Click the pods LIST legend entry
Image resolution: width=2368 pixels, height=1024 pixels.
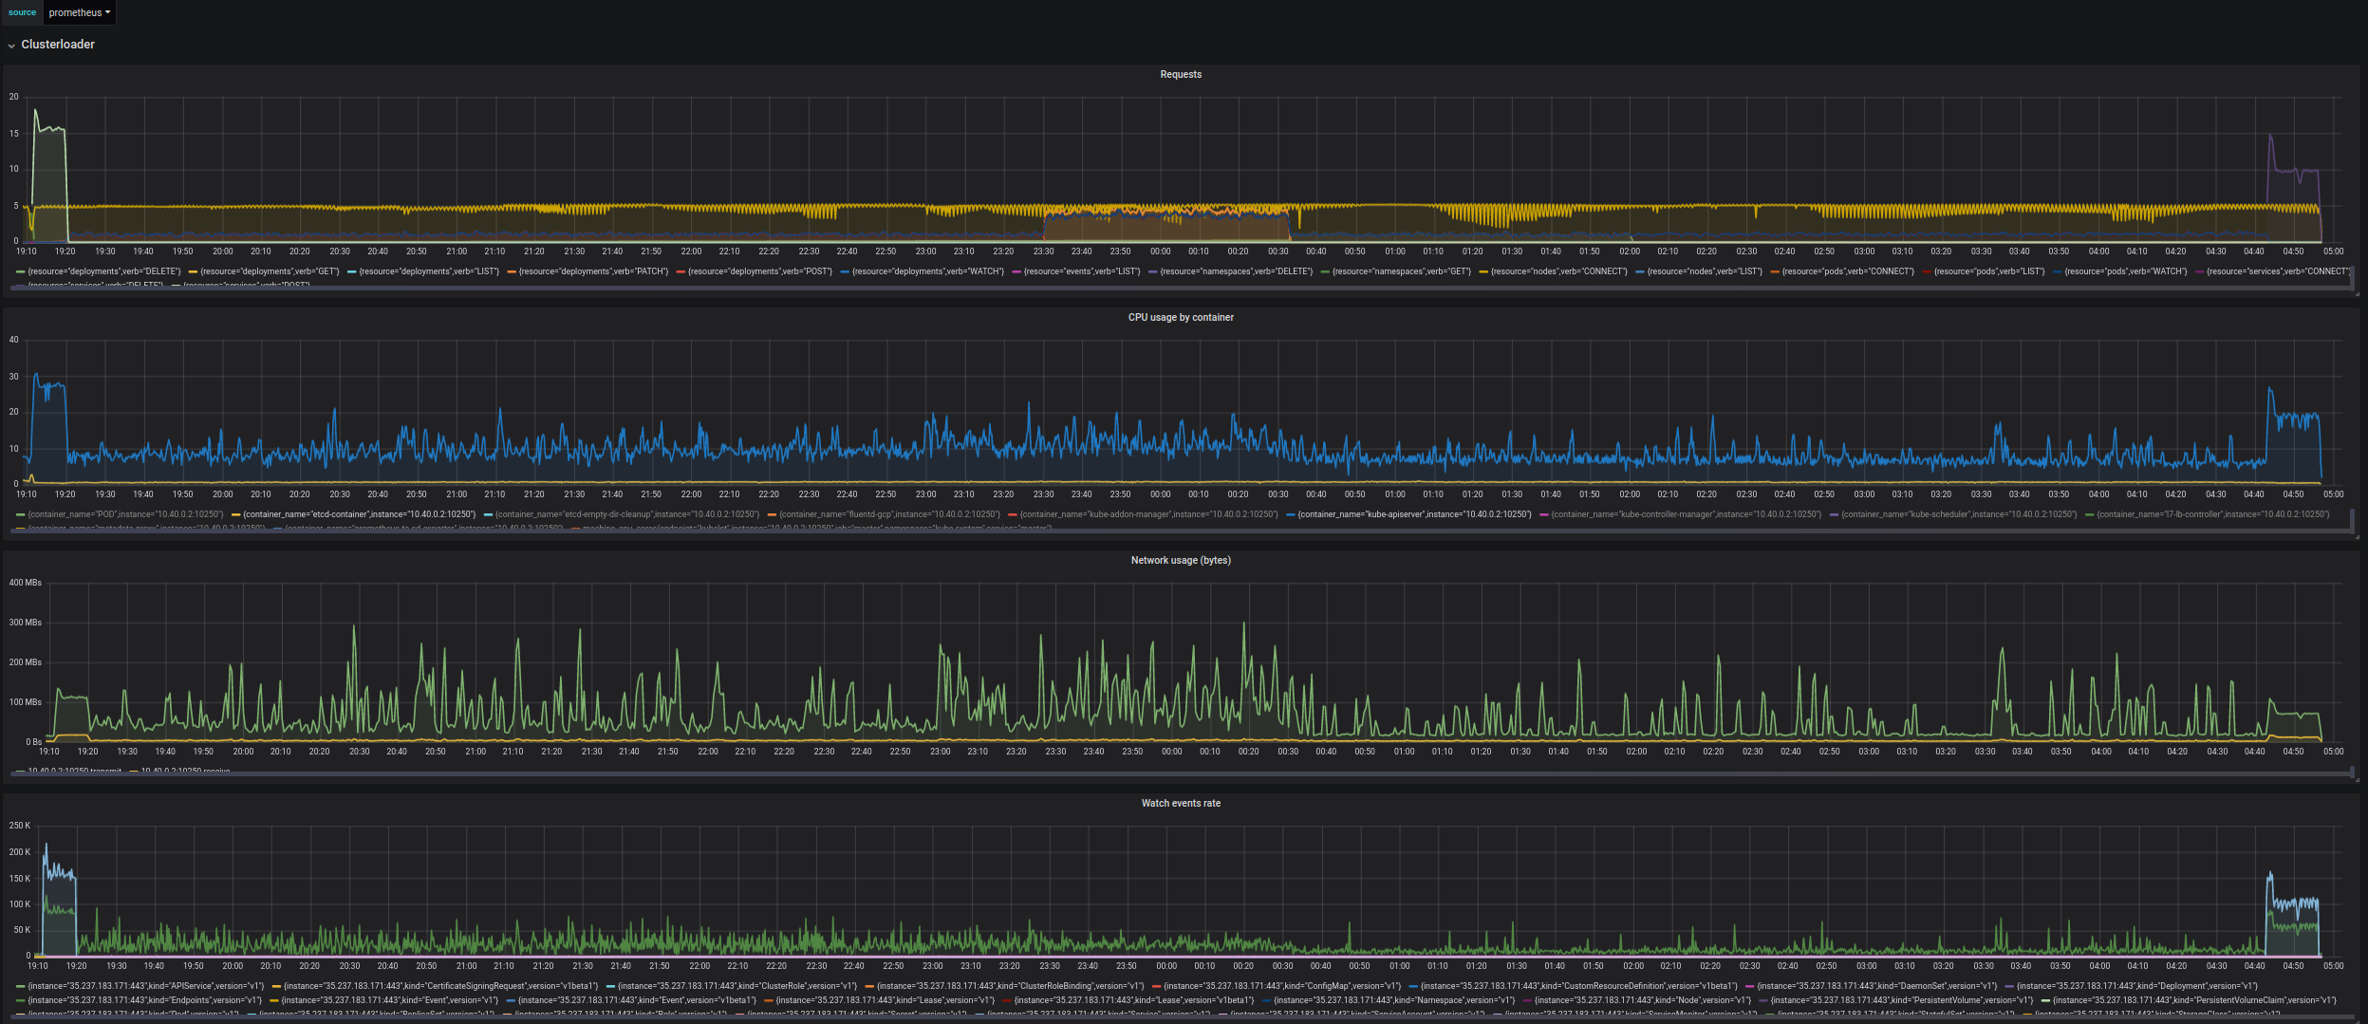click(1989, 271)
